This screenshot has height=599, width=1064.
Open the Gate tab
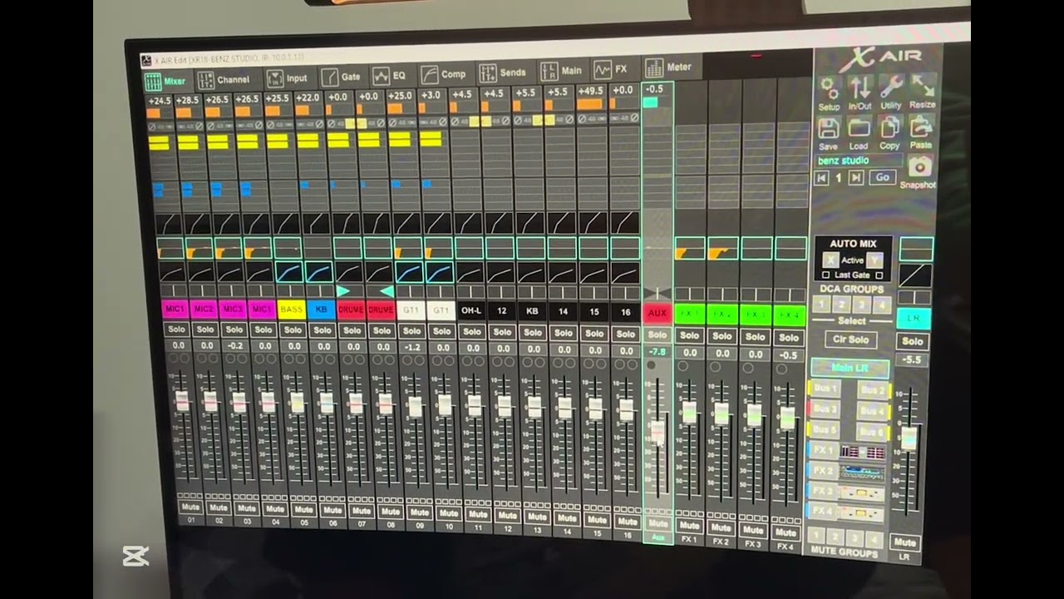[342, 77]
